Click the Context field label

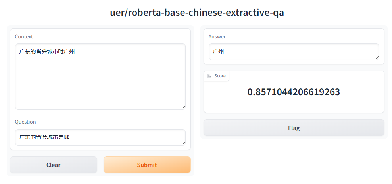pyautogui.click(x=24, y=37)
